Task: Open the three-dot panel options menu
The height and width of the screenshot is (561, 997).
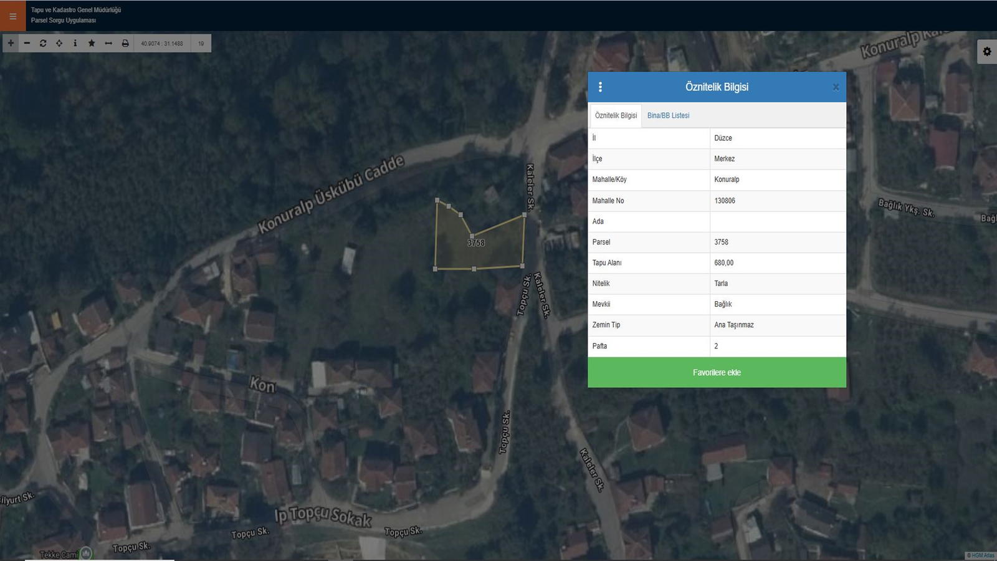Action: coord(600,87)
